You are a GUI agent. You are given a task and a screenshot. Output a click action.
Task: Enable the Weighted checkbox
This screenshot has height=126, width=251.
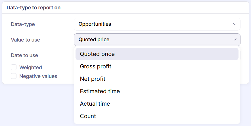(x=14, y=68)
